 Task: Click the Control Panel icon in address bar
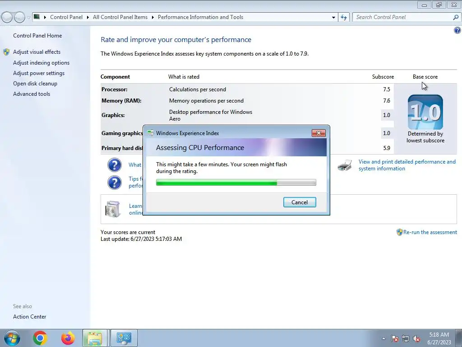[x=37, y=17]
